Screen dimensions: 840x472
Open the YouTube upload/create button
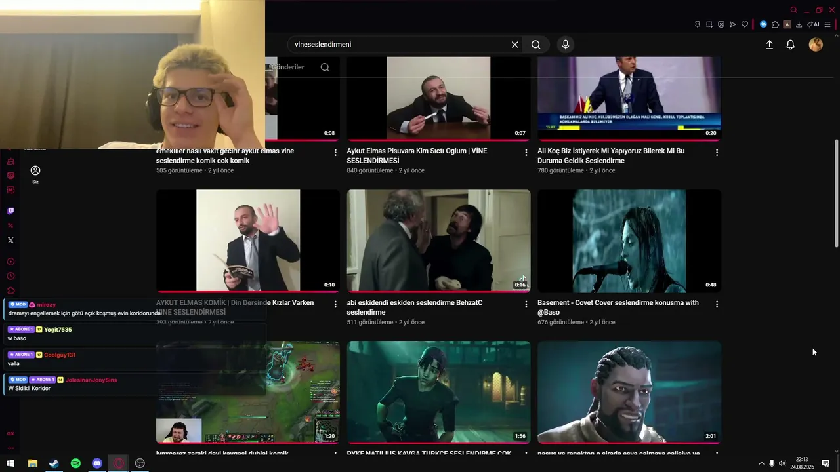tap(769, 45)
